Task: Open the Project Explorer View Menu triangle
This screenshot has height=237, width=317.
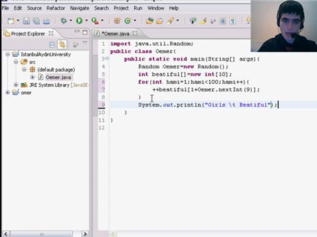Action: coord(85,43)
